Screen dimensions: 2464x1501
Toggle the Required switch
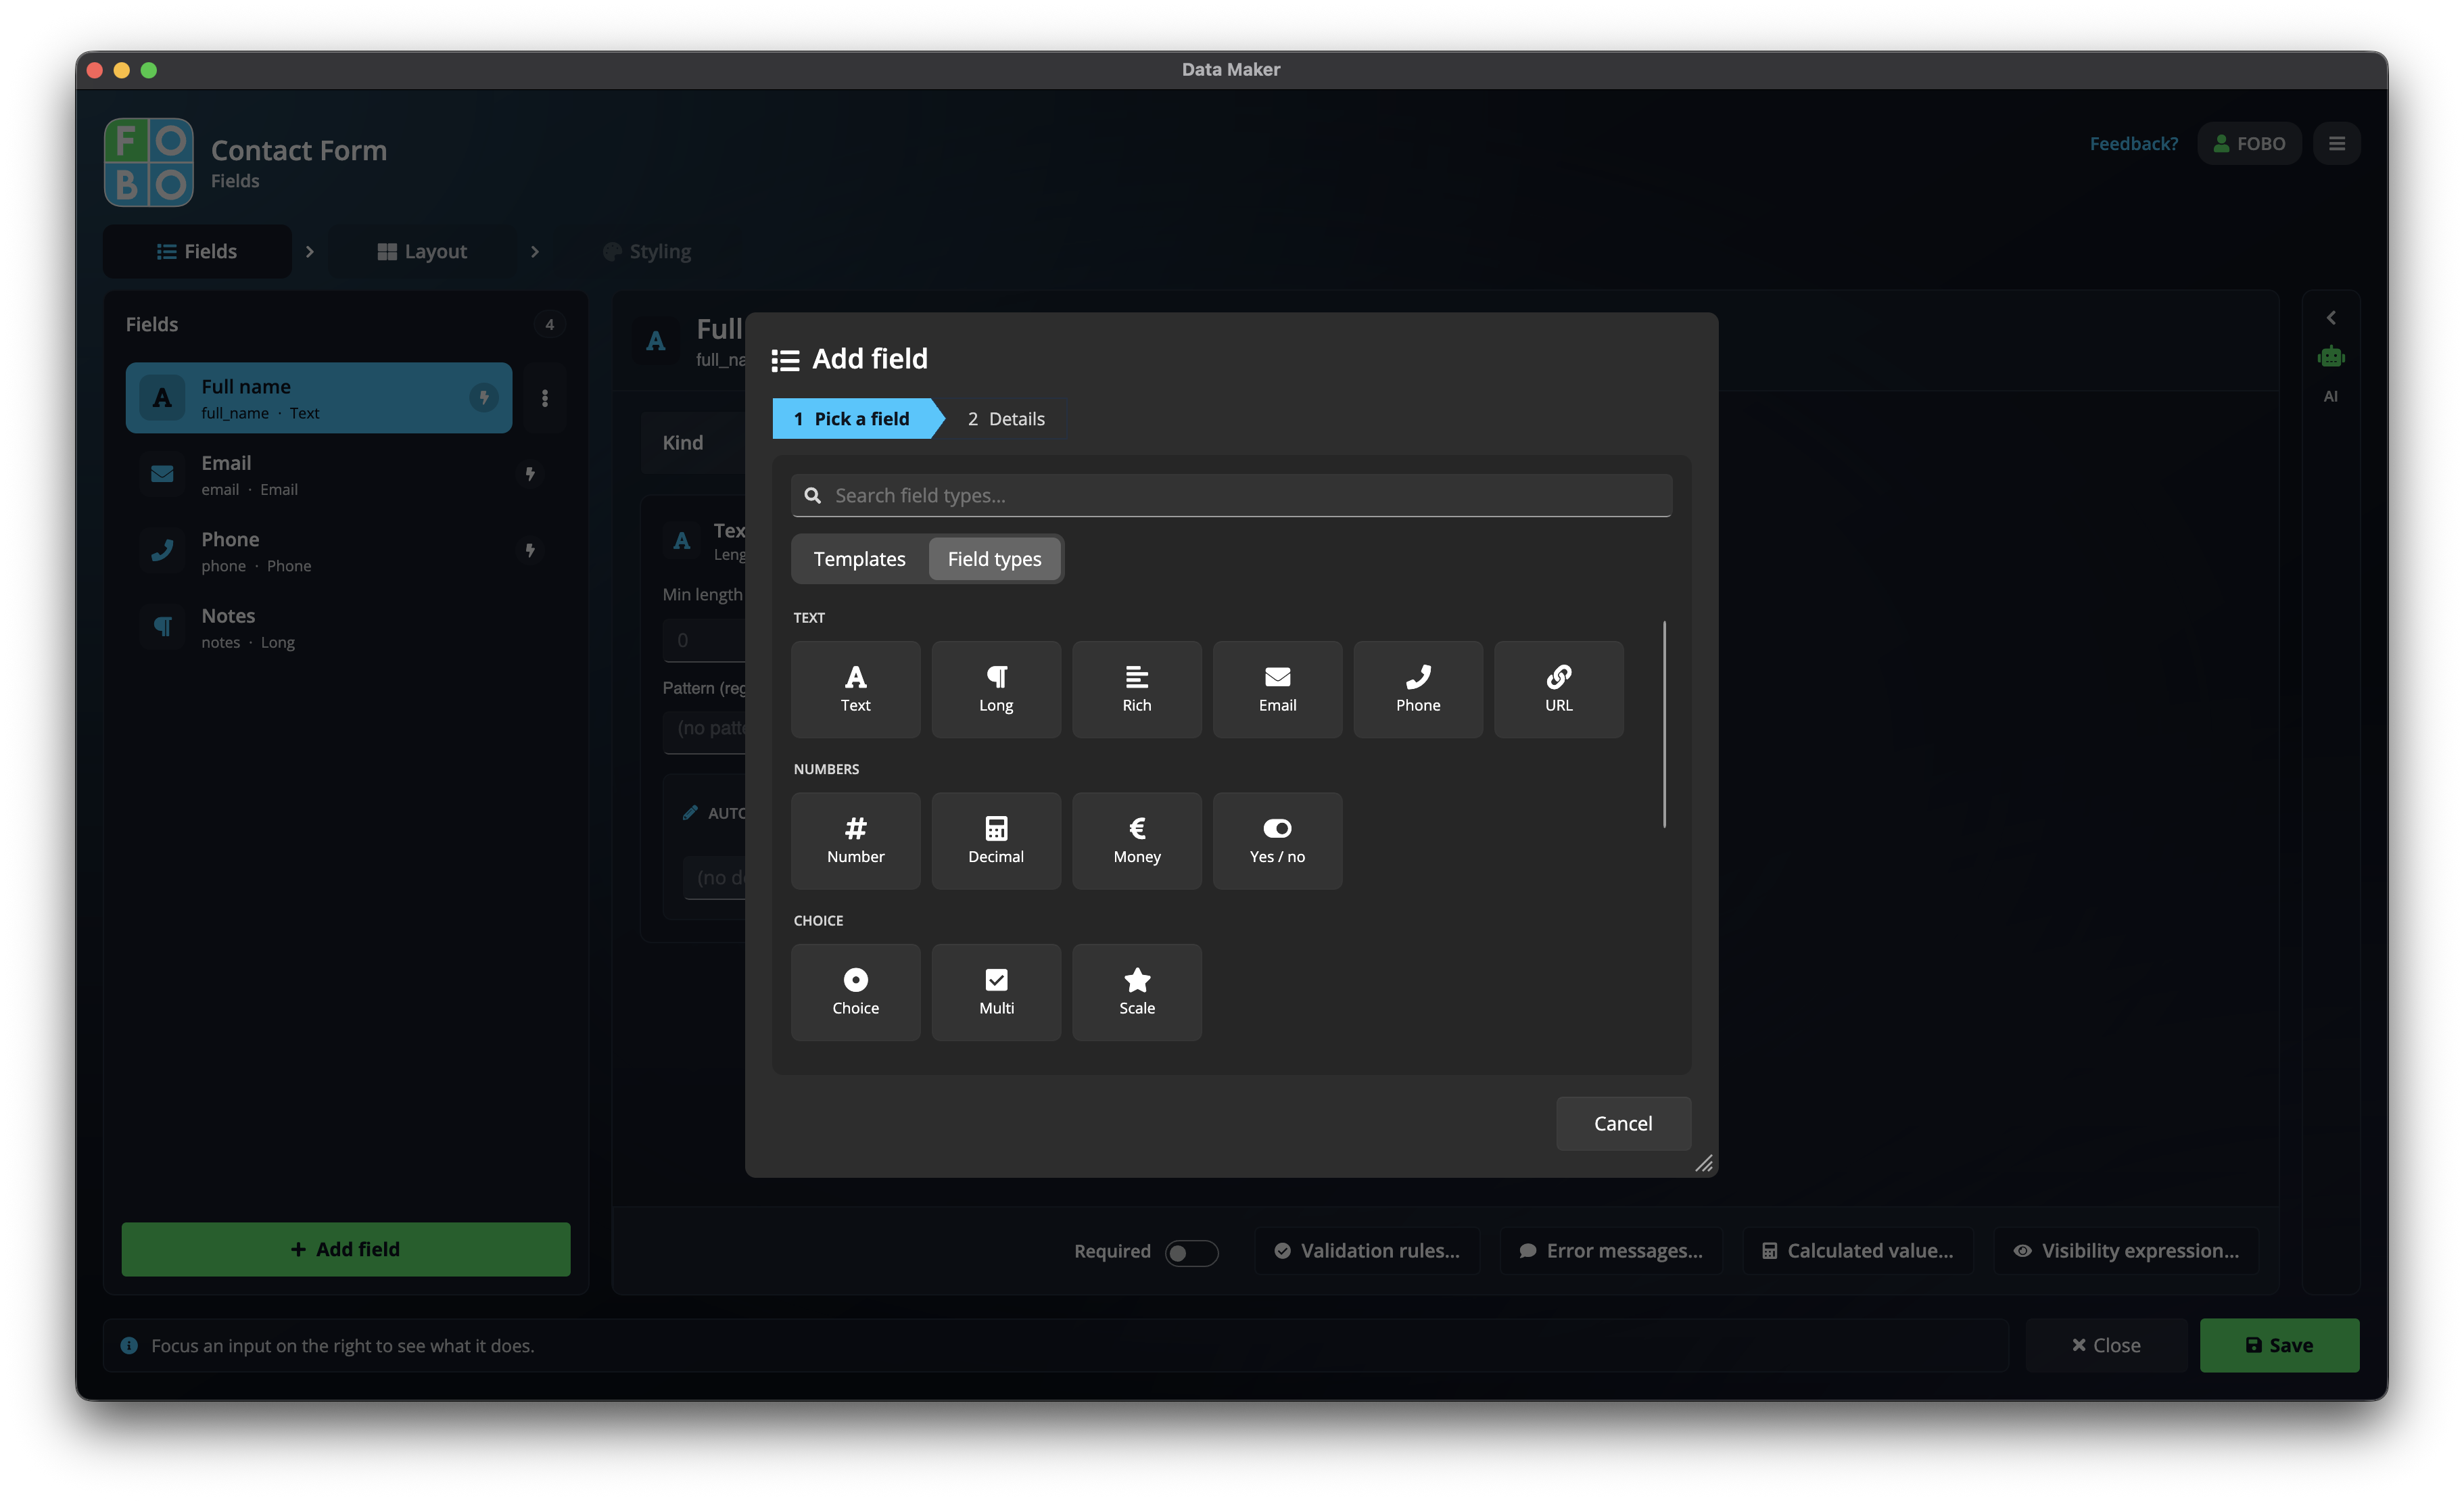(x=1191, y=1252)
